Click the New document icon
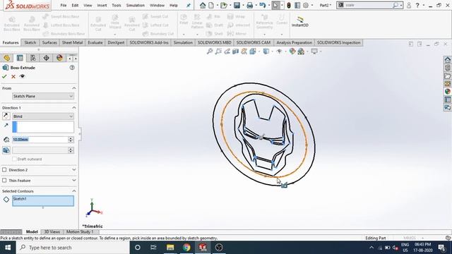The width and height of the screenshot is (452, 254). [211, 5]
